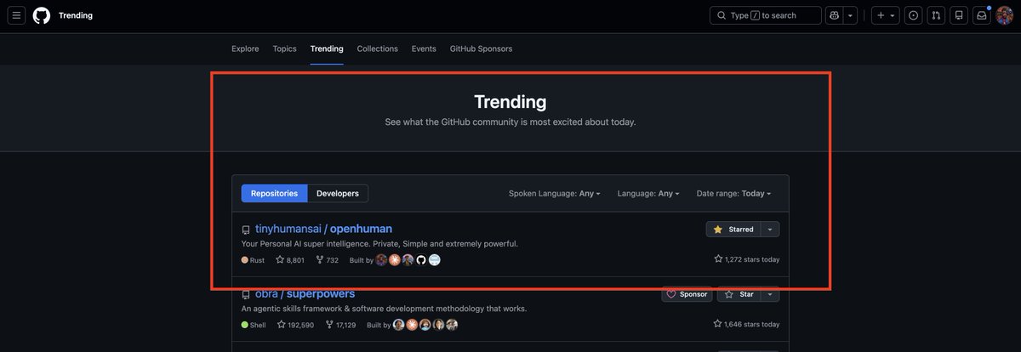Click the 1,272 stars today text

(746, 259)
